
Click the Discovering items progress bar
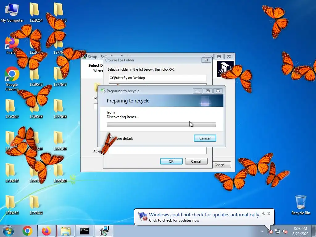click(161, 125)
